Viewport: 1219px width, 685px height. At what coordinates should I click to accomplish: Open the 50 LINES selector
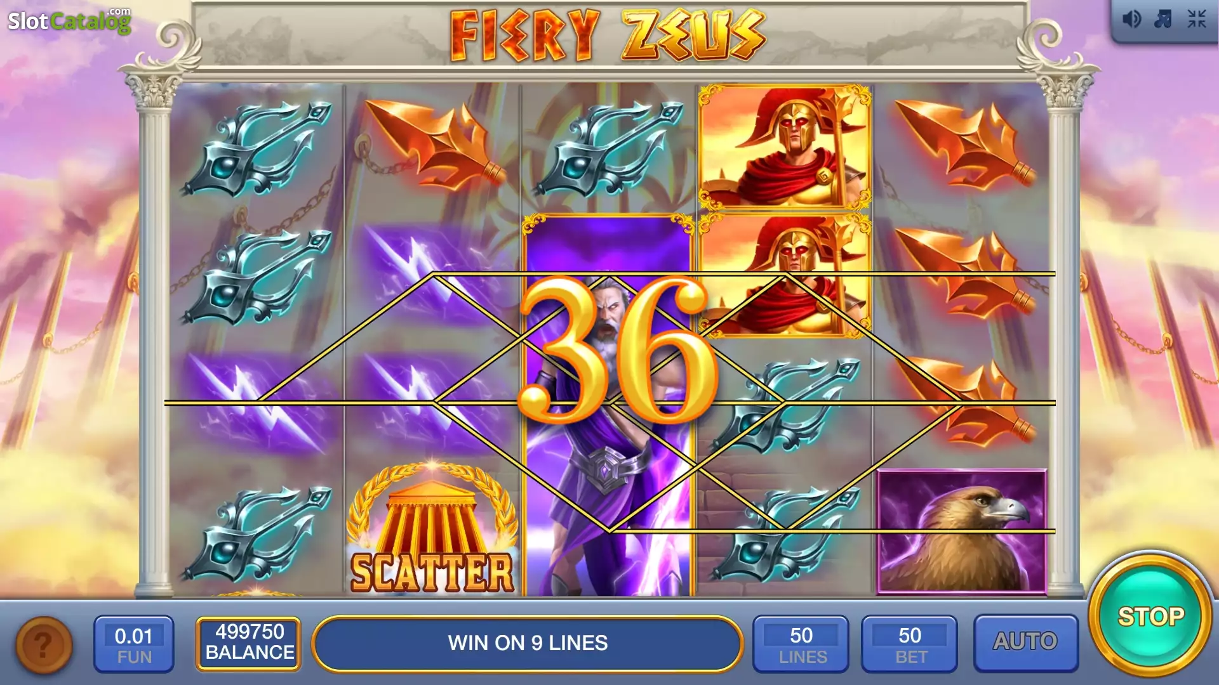(x=801, y=643)
